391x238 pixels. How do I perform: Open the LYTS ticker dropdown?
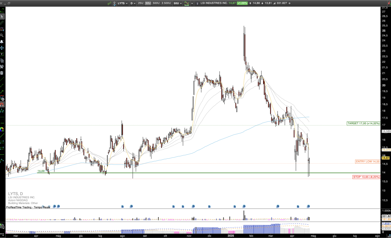[x=122, y=3]
